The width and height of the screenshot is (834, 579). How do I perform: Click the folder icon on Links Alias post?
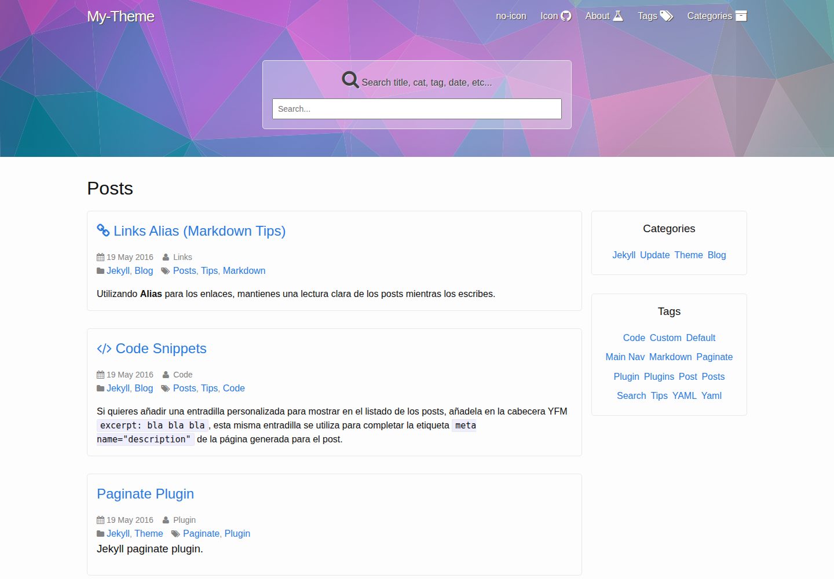coord(101,271)
